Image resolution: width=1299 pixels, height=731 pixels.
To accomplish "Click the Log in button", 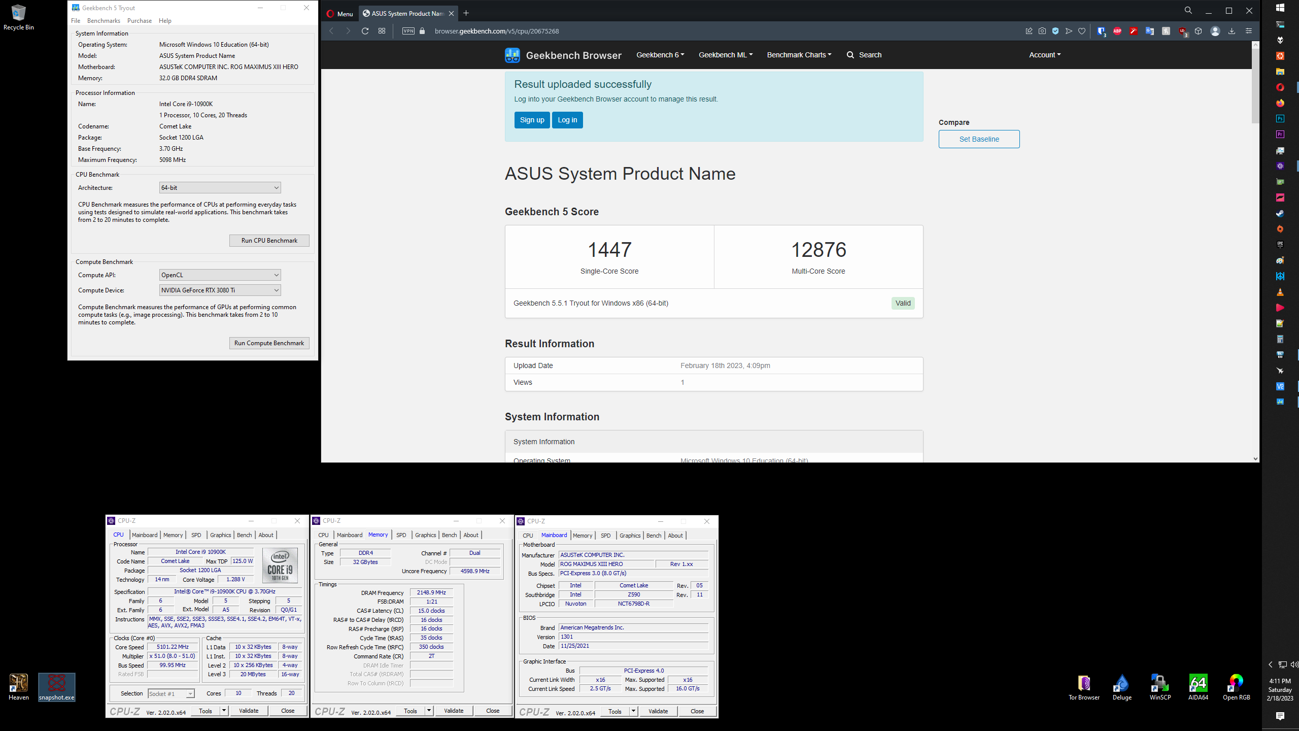I will click(567, 120).
